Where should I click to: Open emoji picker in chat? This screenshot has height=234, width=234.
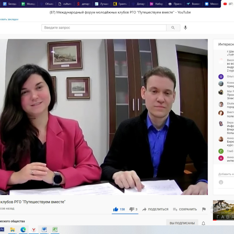[x=221, y=182]
